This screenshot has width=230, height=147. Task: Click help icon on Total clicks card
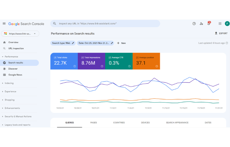tap(75, 66)
